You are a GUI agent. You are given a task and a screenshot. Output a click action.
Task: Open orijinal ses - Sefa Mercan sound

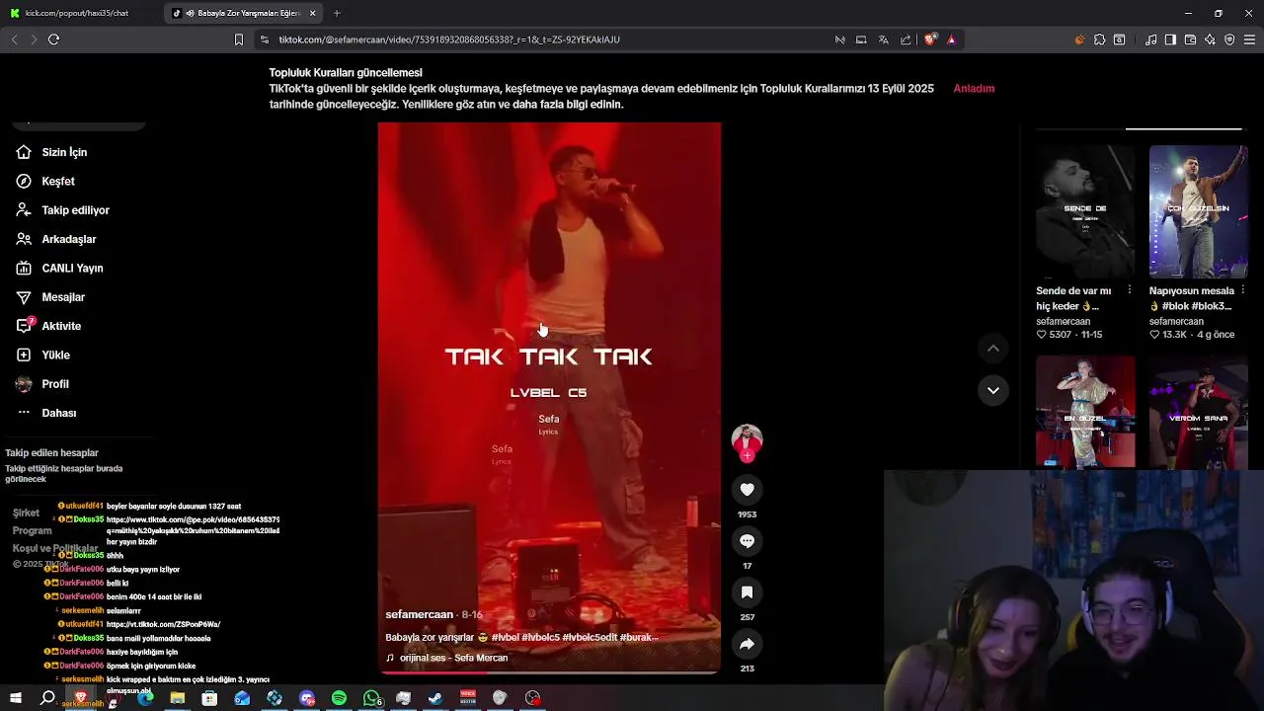(x=453, y=658)
